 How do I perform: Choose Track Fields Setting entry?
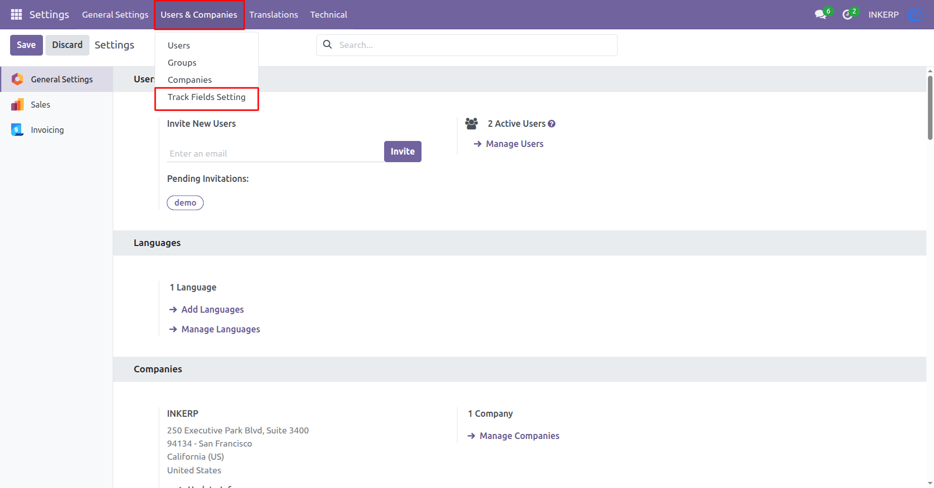tap(207, 97)
